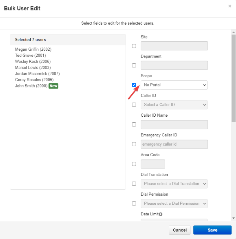Close the Bulk User Edit dialog

tap(230, 6)
